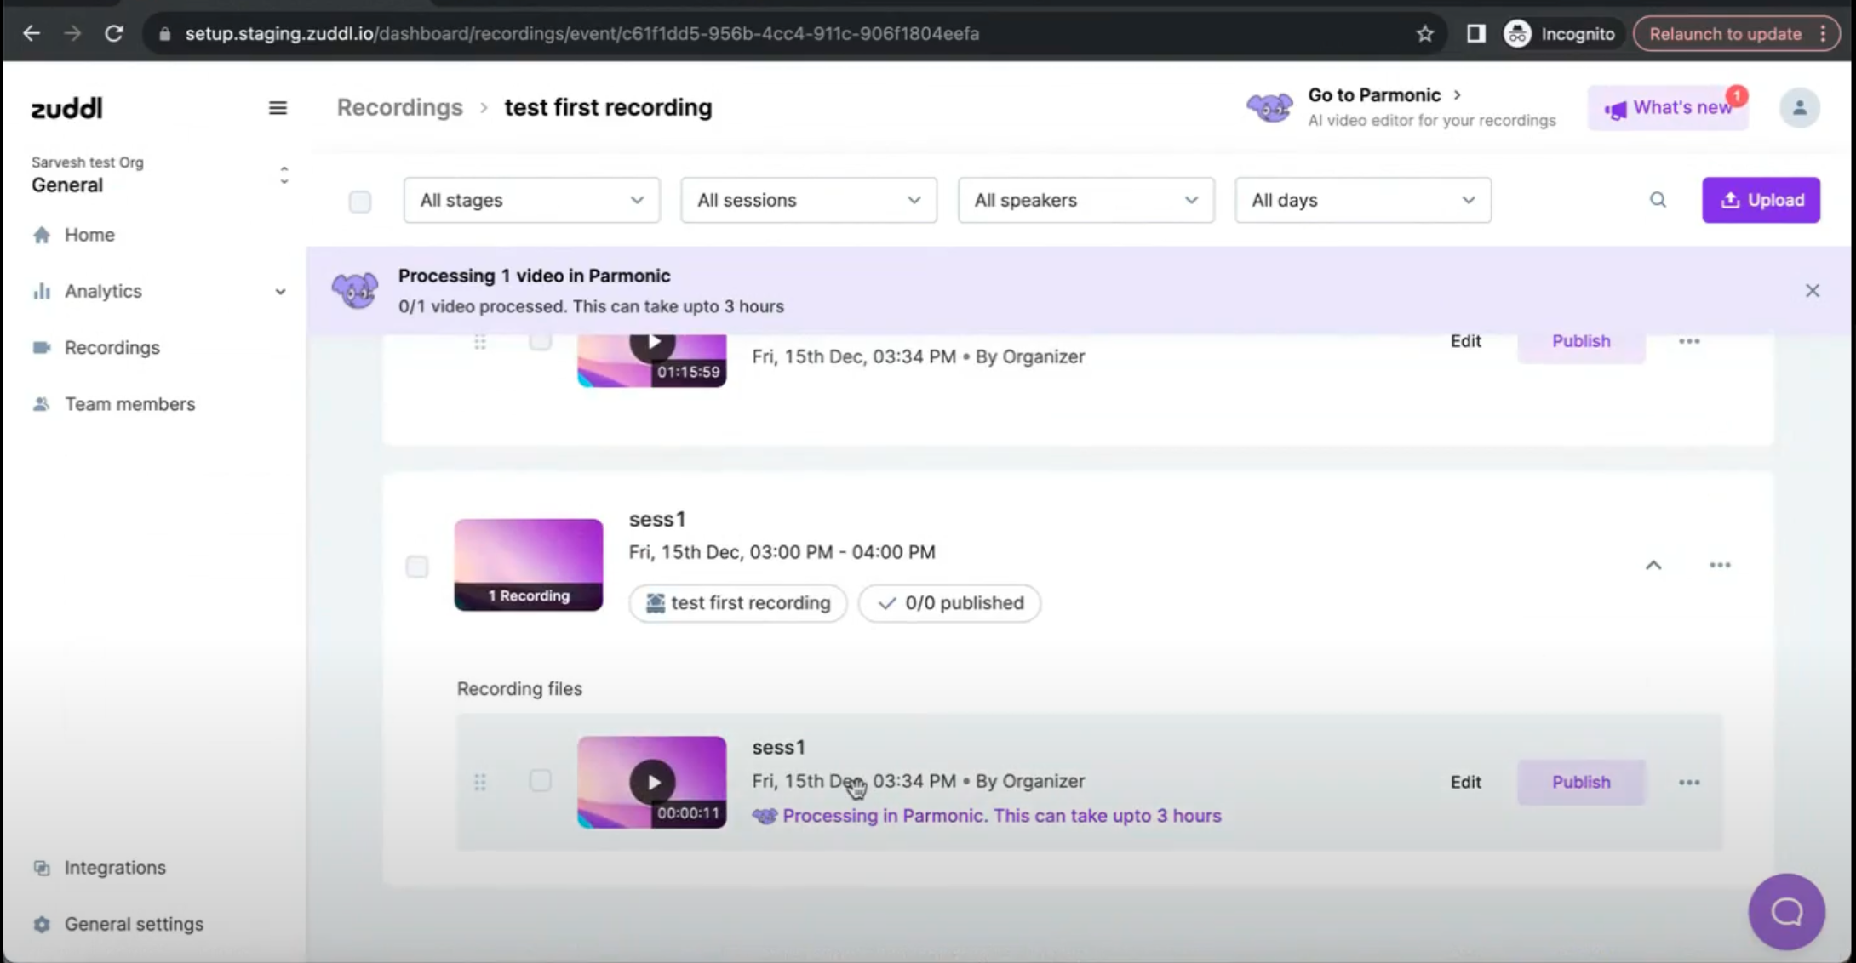Screen dimensions: 1856x963
Task: Bookmark this page with the star icon
Action: pos(1424,34)
